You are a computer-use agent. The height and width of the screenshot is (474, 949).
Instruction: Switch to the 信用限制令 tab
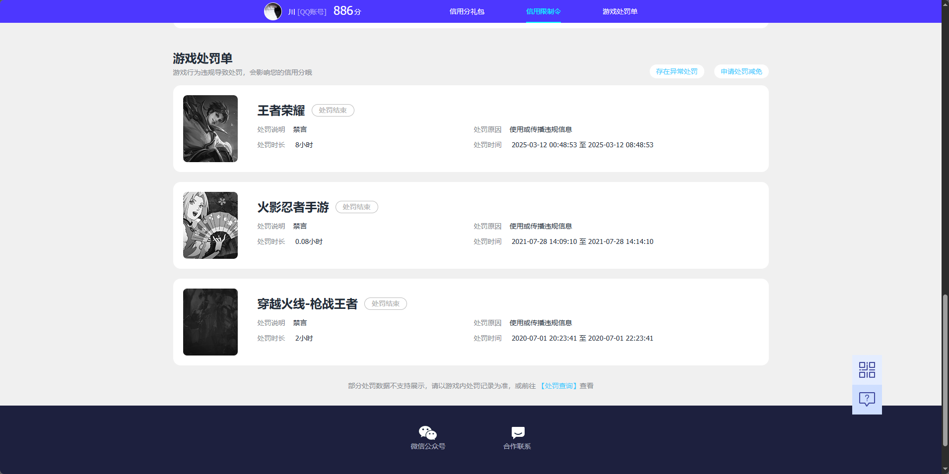(543, 11)
